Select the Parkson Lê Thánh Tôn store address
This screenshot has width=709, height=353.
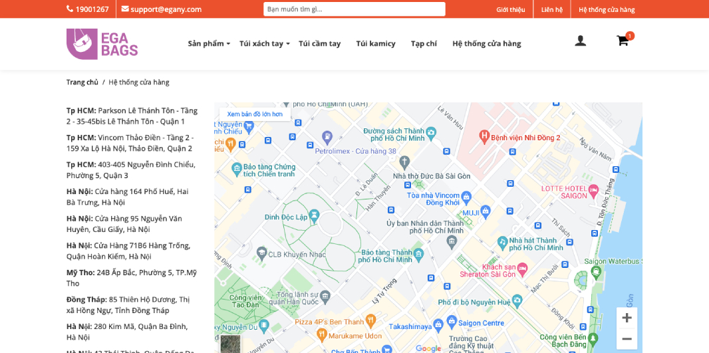132,116
